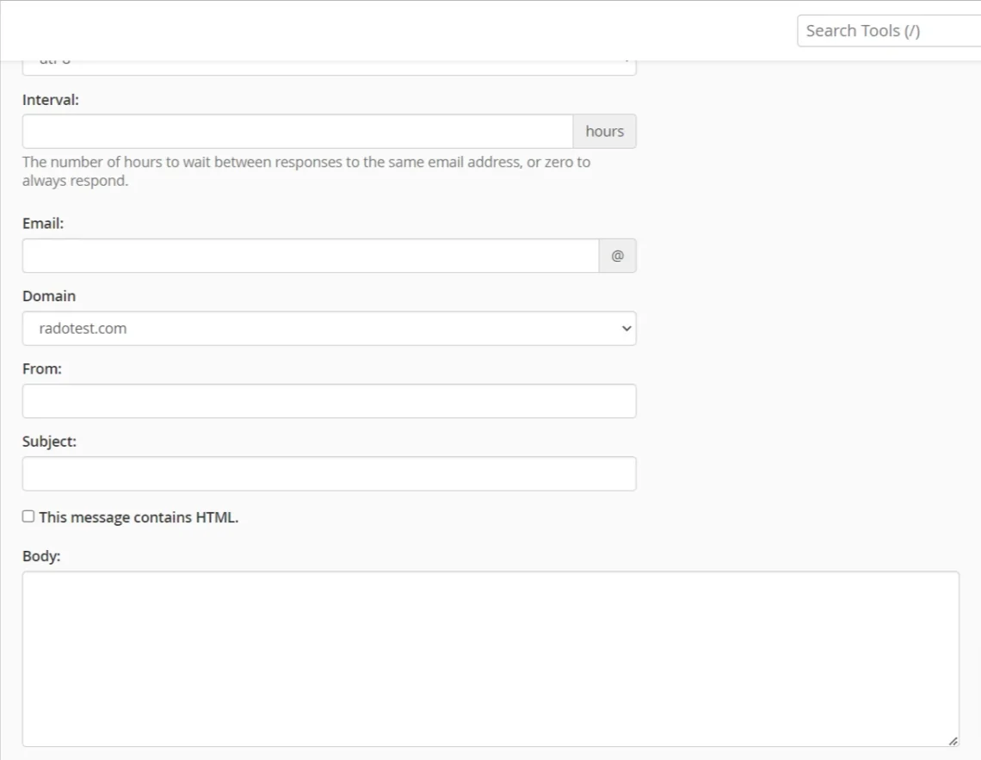Screen dimensions: 981x760
Task: Click the "Interval:" field label
Action: click(x=51, y=100)
